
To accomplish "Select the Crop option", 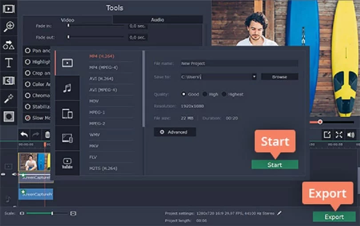I will coord(37,73).
